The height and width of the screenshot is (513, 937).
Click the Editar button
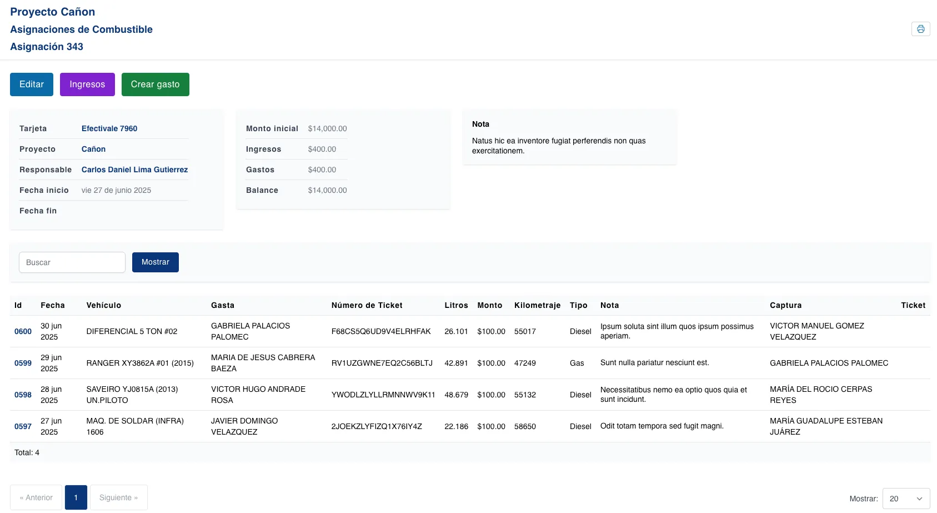(x=32, y=84)
